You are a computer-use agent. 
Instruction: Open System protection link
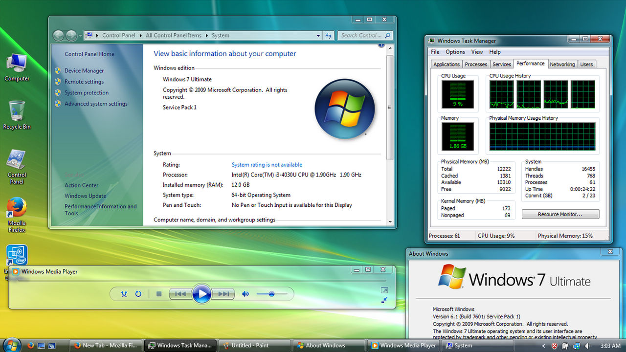87,92
